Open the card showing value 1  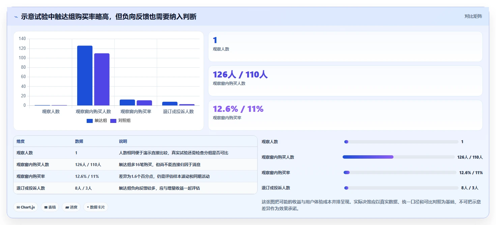click(x=345, y=46)
